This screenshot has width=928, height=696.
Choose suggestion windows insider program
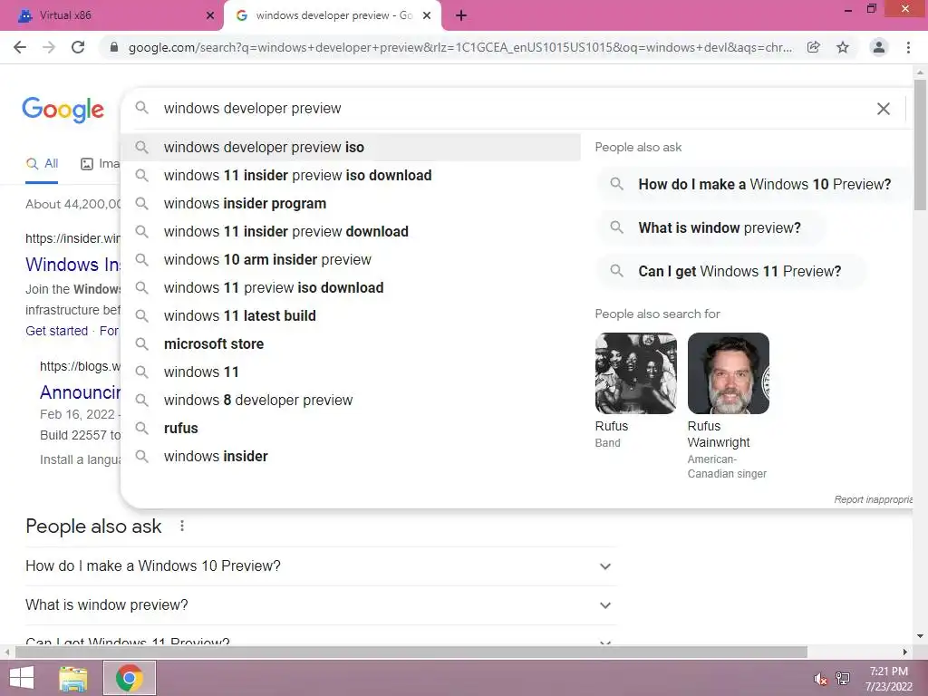click(351, 203)
